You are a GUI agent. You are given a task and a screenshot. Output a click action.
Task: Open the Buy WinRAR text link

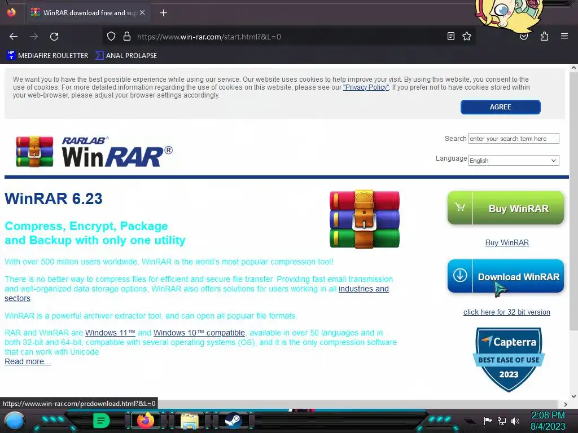pyautogui.click(x=507, y=242)
